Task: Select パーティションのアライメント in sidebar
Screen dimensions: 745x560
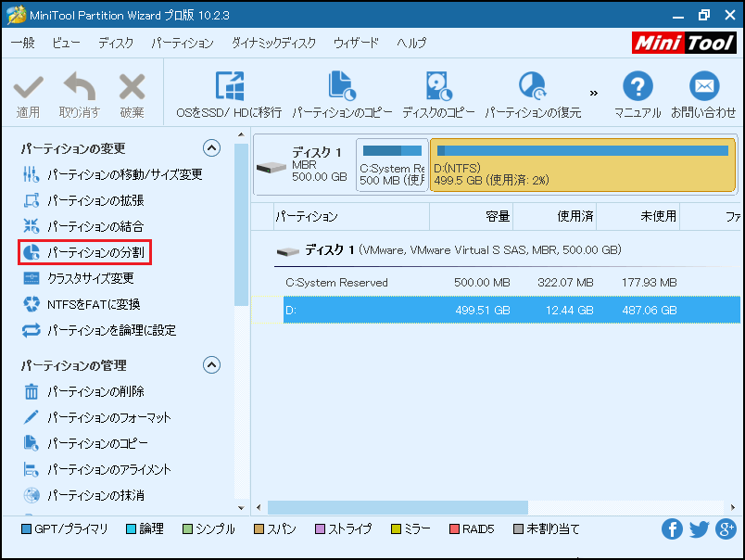Action: tap(97, 470)
